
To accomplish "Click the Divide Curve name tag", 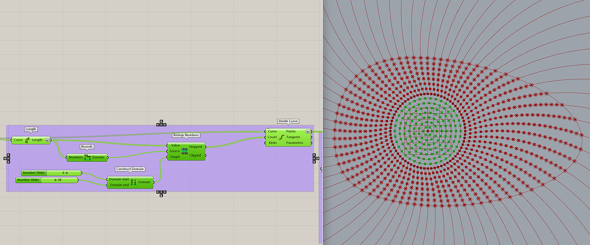I will click(288, 121).
